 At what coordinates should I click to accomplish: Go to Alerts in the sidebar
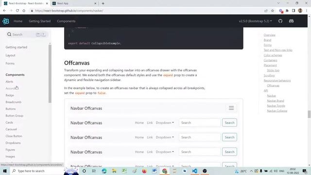click(x=9, y=82)
